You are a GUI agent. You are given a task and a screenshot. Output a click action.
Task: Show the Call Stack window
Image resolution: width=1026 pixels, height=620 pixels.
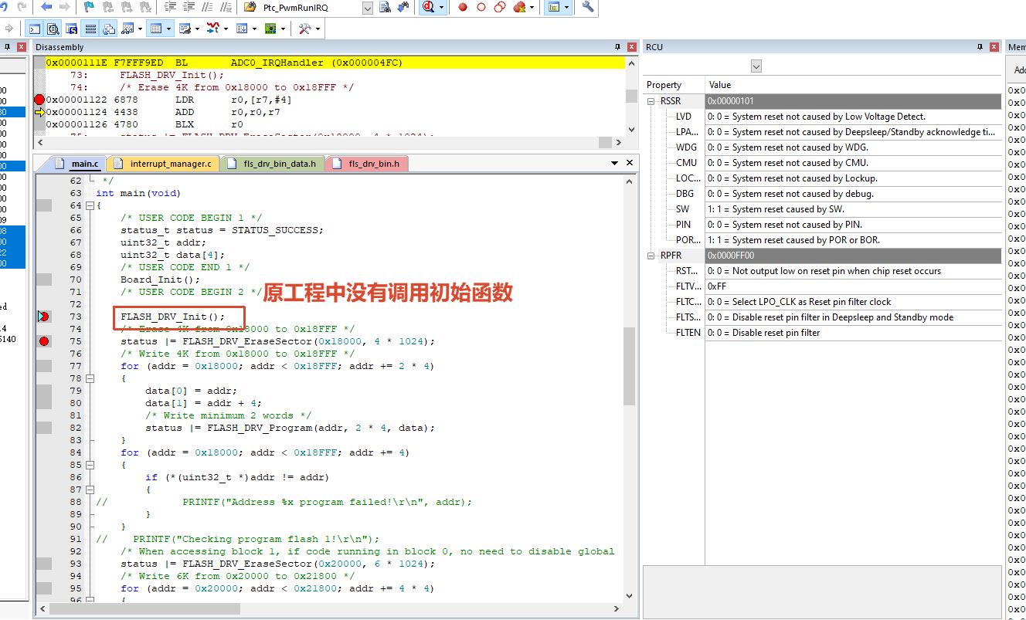click(109, 29)
